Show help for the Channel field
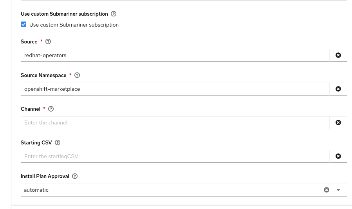This screenshot has height=209, width=352. pos(51,109)
